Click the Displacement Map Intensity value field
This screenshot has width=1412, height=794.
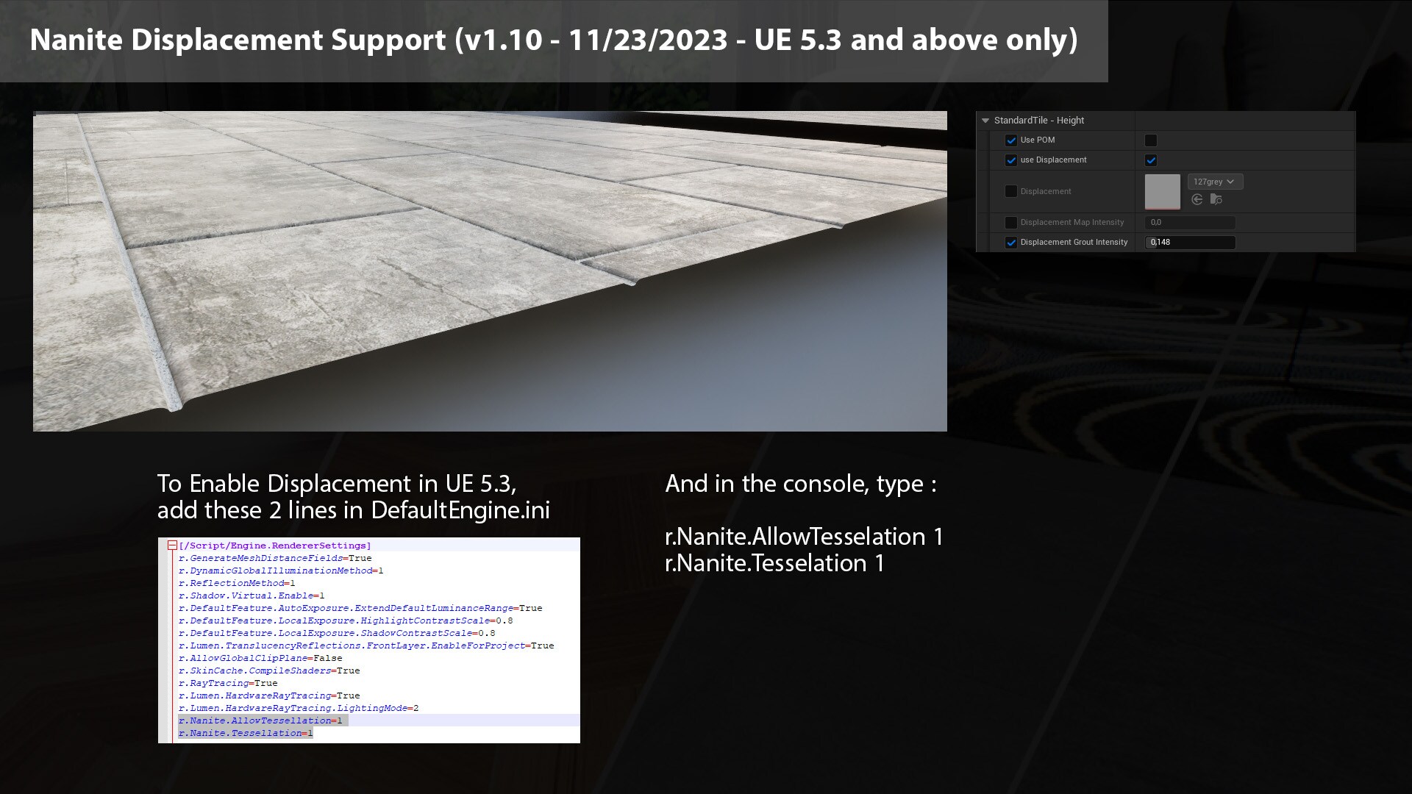tap(1190, 223)
